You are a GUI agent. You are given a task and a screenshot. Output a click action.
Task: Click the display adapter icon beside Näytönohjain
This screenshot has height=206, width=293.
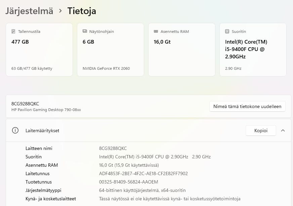tap(85, 32)
